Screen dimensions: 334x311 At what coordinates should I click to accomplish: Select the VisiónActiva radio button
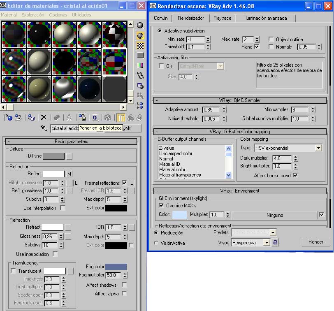pyautogui.click(x=156, y=243)
